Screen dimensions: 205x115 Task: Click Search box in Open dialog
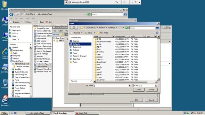click(x=142, y=28)
